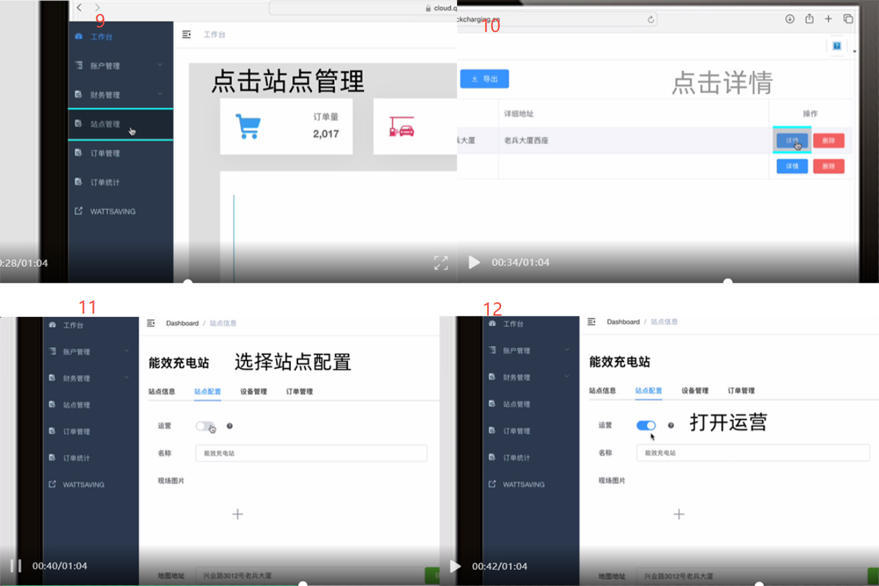Click the 名称 input field in frame 11
The height and width of the screenshot is (586, 879).
[311, 453]
